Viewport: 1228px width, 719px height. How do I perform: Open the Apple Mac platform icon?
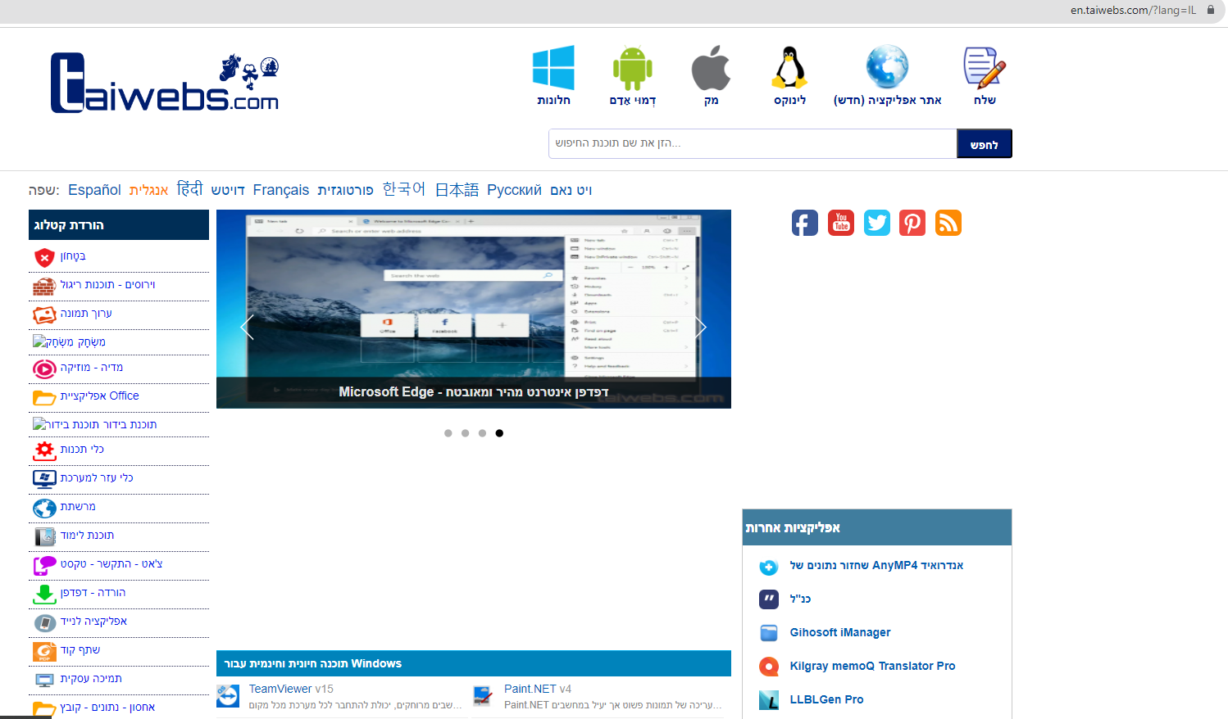tap(711, 67)
